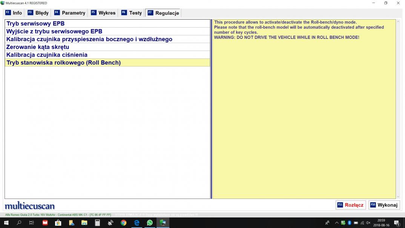Open the taskbar search
The image size is (405, 228).
coord(19,223)
